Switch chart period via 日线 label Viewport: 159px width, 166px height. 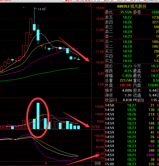(98, 163)
